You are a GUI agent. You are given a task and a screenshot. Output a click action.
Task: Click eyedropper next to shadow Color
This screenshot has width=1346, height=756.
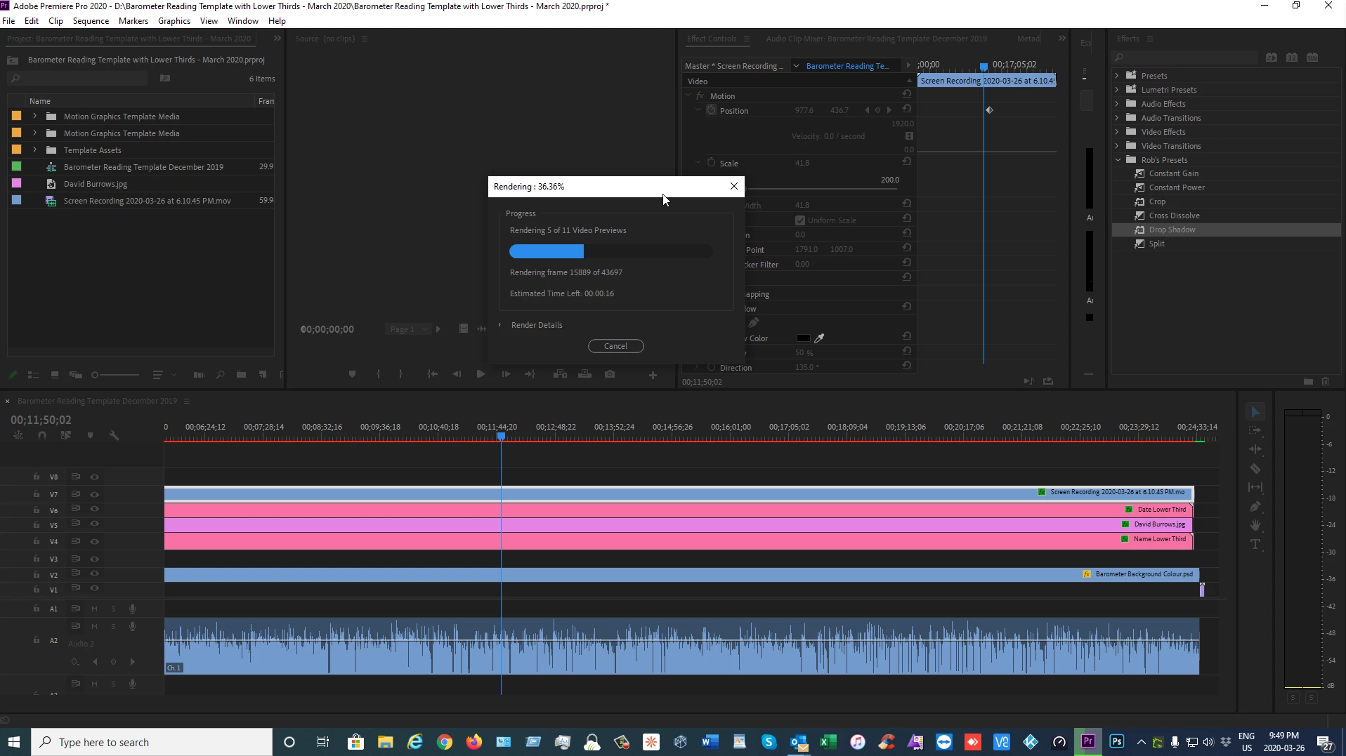(819, 338)
